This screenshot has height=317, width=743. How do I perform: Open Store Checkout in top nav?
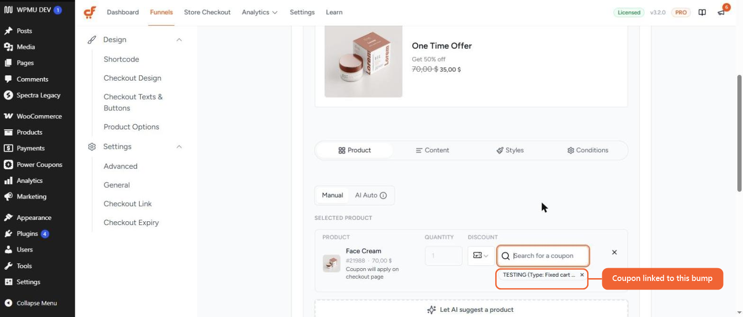click(207, 12)
